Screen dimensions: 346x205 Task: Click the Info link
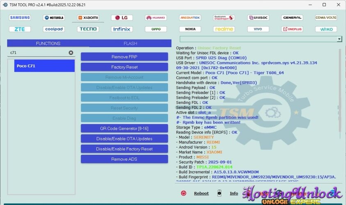point(234,194)
